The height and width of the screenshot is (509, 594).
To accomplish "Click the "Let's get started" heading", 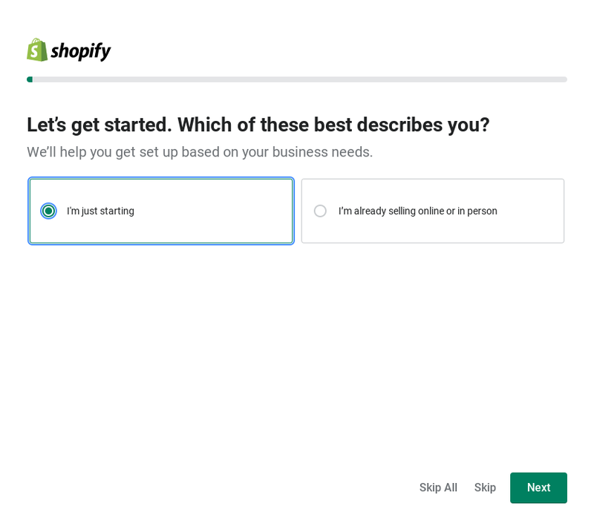I will pyautogui.click(x=258, y=125).
